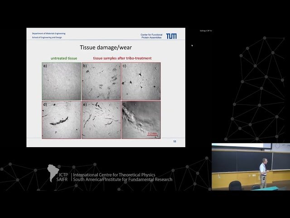Click 'School of Engineering and Design' text
290x218 pixels.
[47, 38]
